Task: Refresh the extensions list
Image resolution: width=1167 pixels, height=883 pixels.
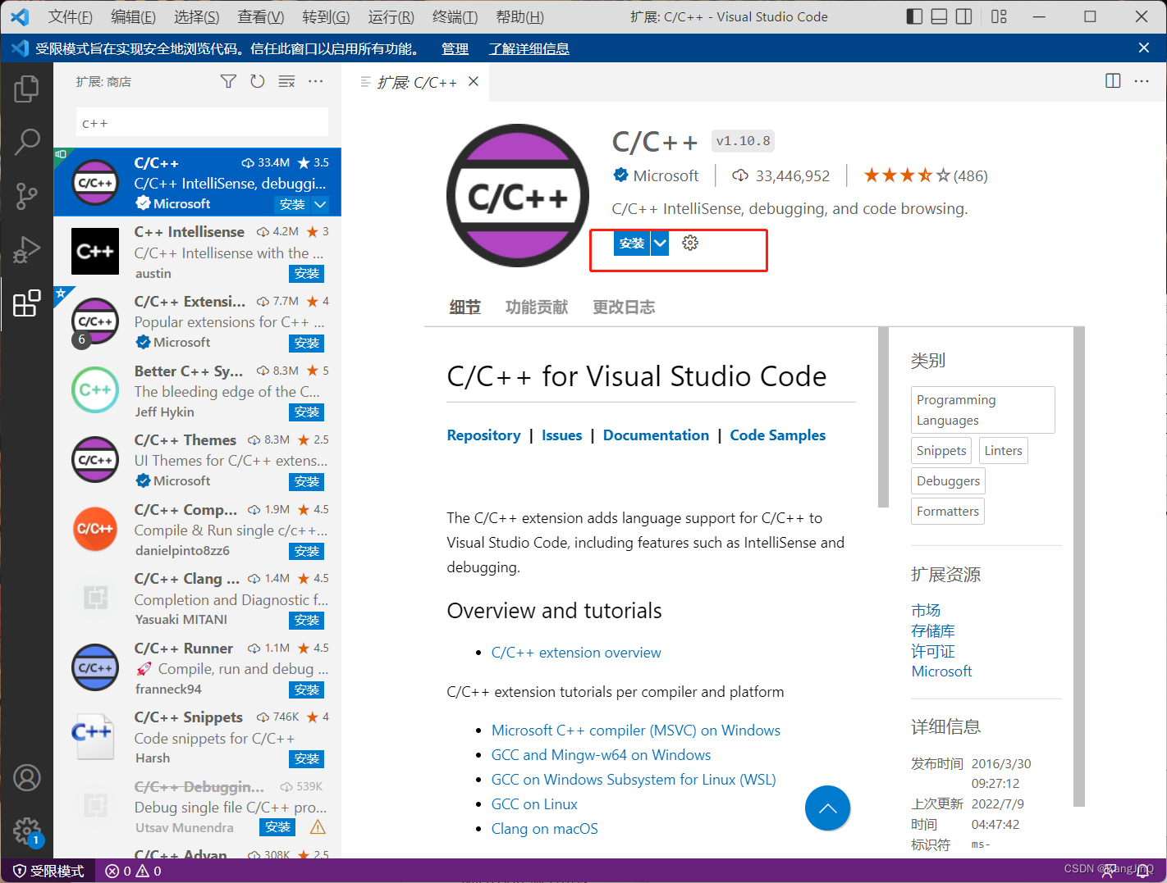Action: [x=258, y=81]
